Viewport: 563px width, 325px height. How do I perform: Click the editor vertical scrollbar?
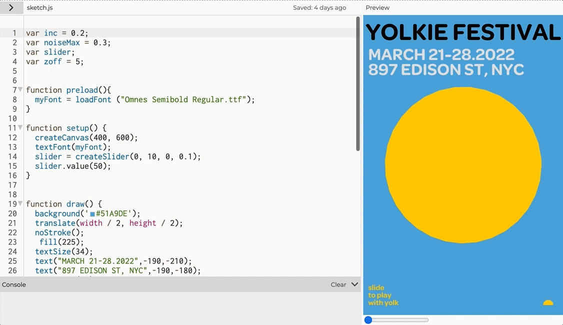(357, 83)
